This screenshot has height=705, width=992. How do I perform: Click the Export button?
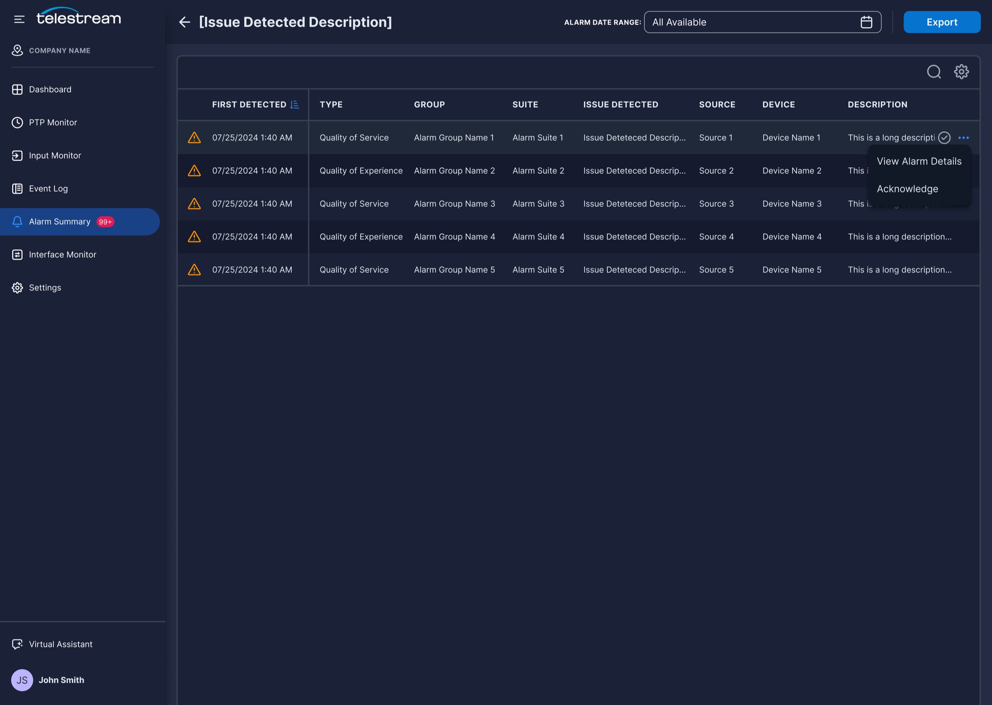pyautogui.click(x=942, y=22)
